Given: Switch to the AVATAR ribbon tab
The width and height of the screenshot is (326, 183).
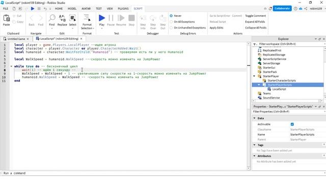Looking at the screenshot, I should (86, 9).
